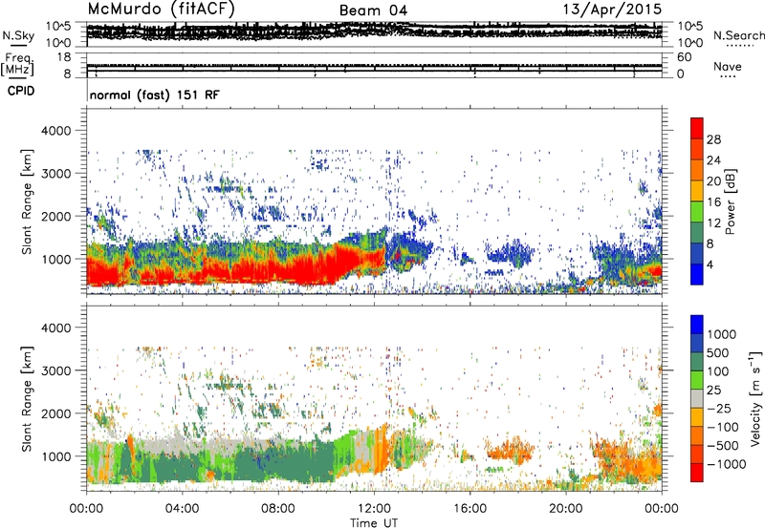Click the "24" power colorbar label
Screen dimensions: 765x529
tap(713, 160)
